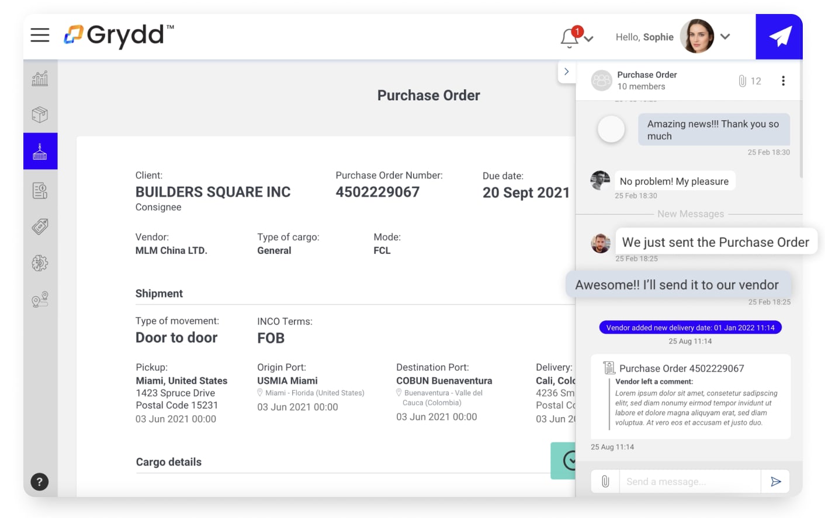Click vendor name MLM China LTD.
Screen dimensions: 825x518
click(171, 250)
